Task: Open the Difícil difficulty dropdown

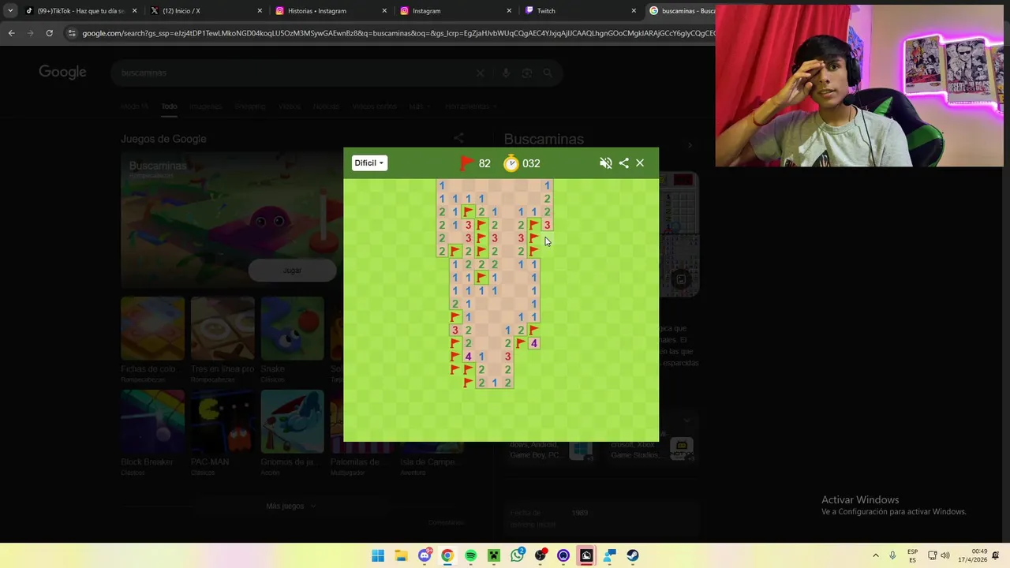Action: point(368,163)
